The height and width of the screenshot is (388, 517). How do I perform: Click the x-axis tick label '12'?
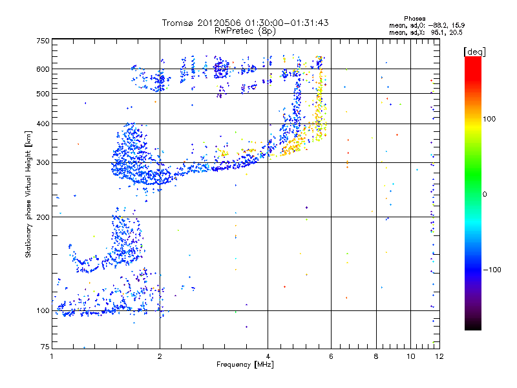[439, 356]
